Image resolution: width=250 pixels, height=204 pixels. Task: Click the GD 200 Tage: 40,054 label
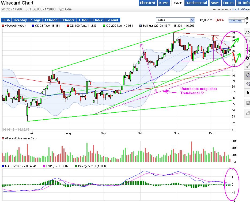(119, 26)
